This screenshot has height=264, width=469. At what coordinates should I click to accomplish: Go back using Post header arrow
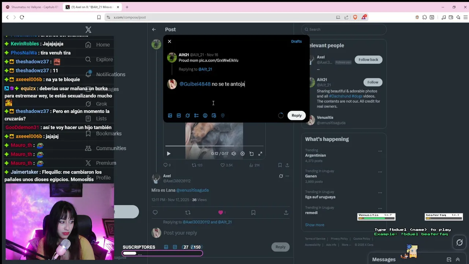[x=154, y=29]
